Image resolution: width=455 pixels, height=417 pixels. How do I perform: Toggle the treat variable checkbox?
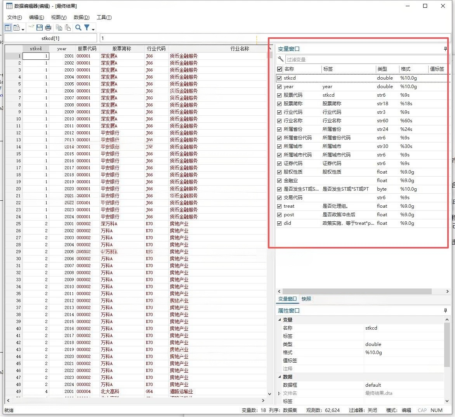pyautogui.click(x=280, y=206)
